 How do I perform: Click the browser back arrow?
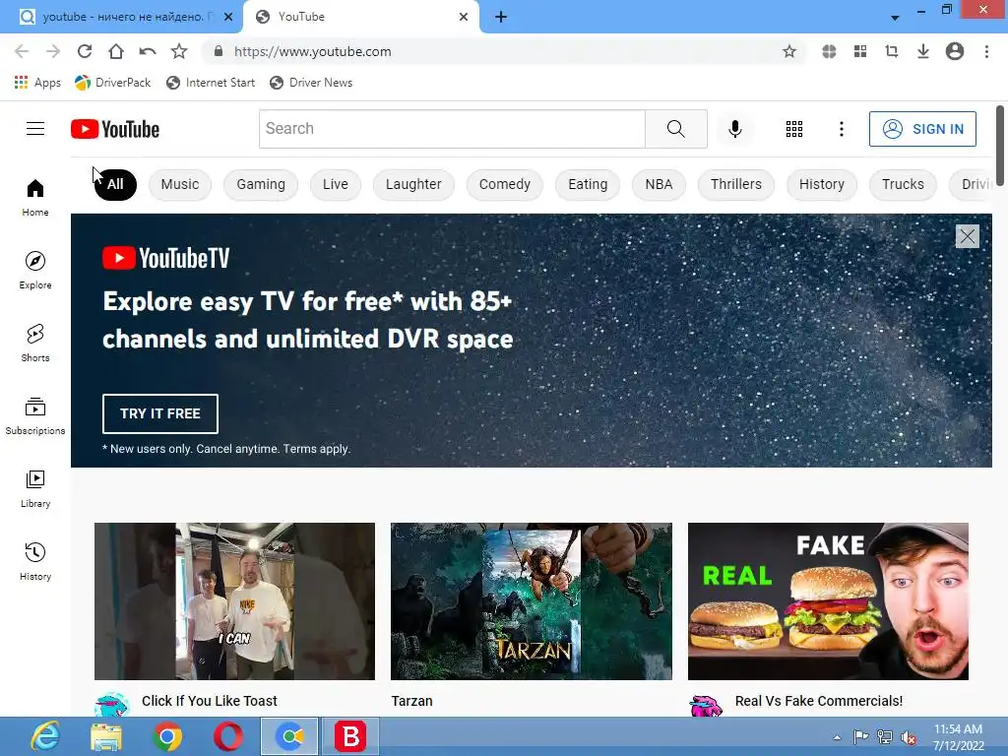pyautogui.click(x=22, y=51)
